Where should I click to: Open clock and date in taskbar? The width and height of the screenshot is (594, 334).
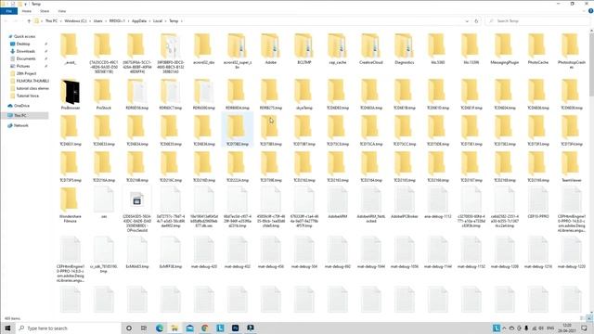point(567,328)
